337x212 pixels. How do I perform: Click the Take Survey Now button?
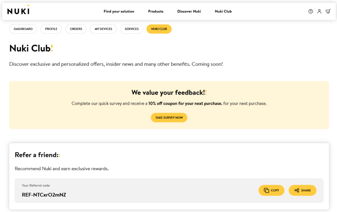click(169, 118)
